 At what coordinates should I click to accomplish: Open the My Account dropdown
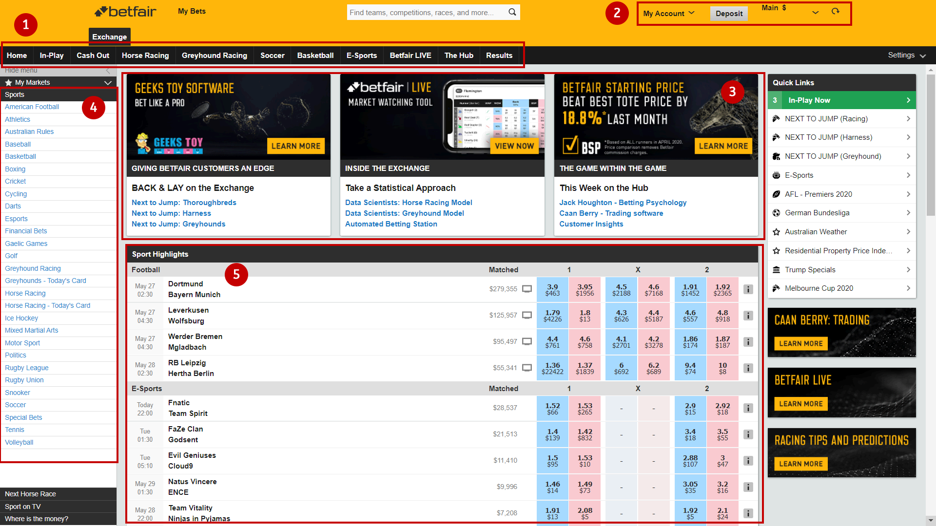[x=669, y=13]
